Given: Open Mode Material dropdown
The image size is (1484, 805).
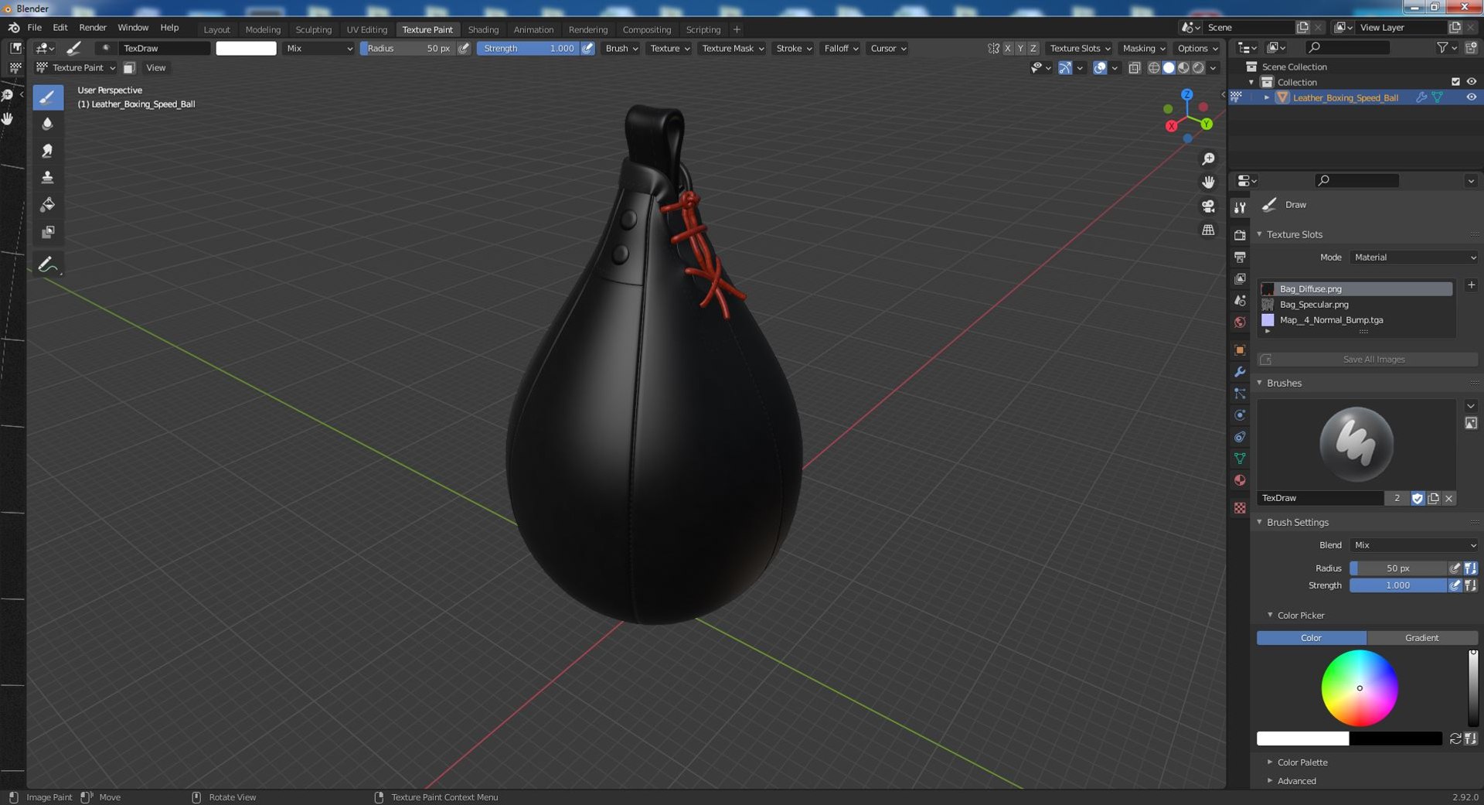Looking at the screenshot, I should tap(1414, 258).
